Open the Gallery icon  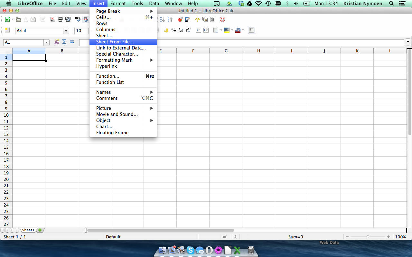point(205,19)
